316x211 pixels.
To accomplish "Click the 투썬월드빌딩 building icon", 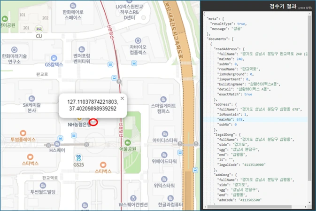I will click(x=43, y=185).
